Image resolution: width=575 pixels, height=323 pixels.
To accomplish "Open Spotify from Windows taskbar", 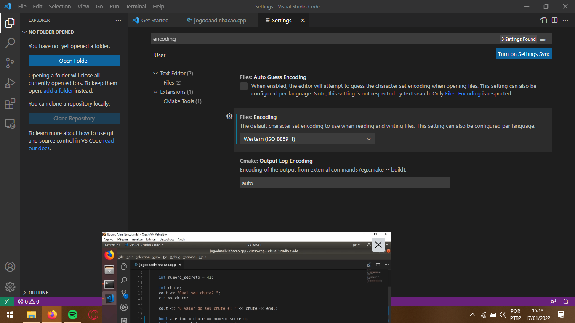I will pos(73,315).
